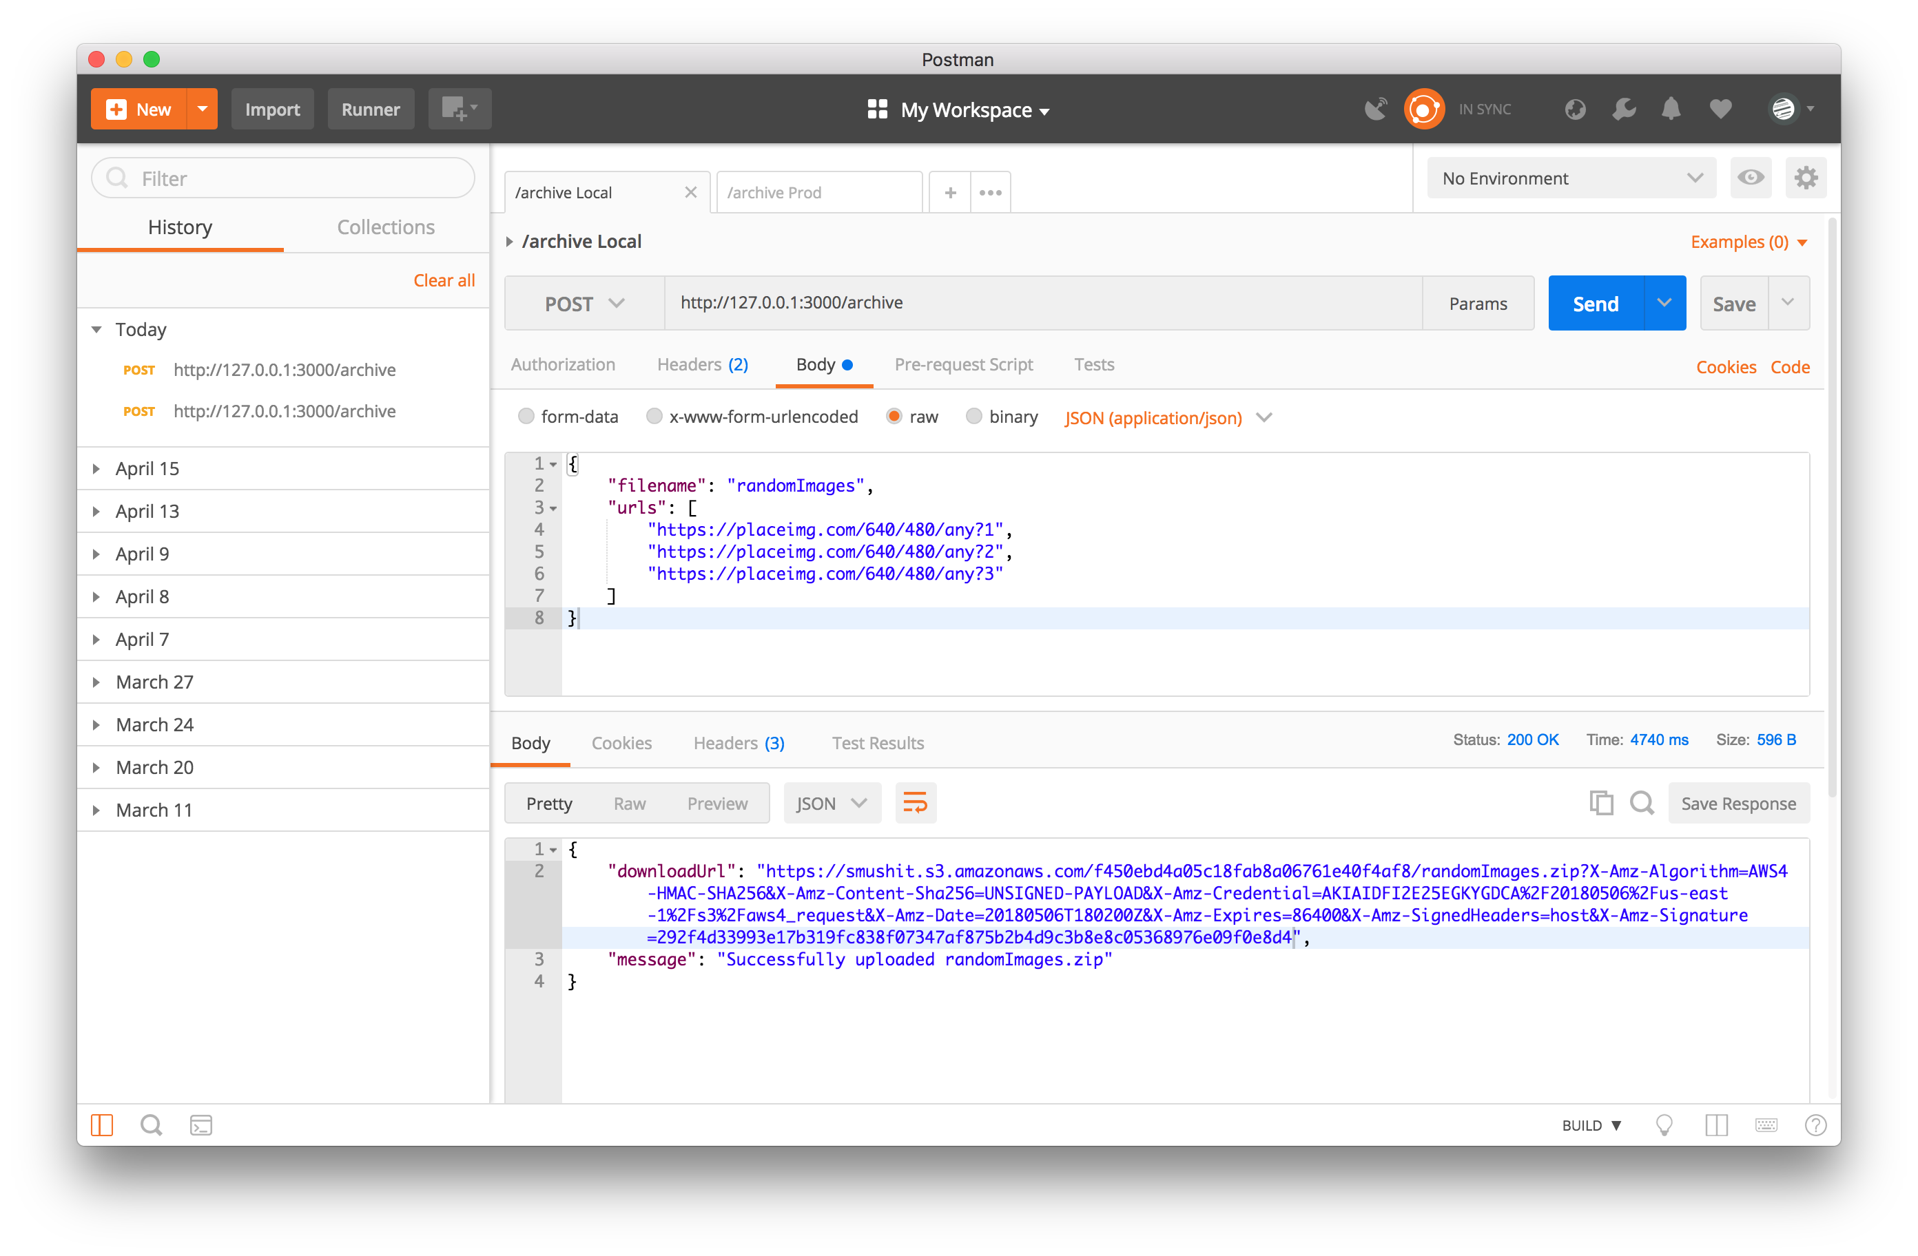Switch to the Collections tab
The height and width of the screenshot is (1256, 1918).
coord(385,227)
